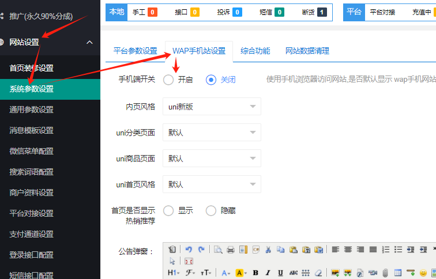The height and width of the screenshot is (279, 436).
Task: Insert a template via editor toolbar
Action: pyautogui.click(x=243, y=250)
